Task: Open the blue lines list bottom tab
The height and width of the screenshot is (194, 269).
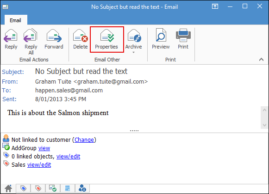Action: point(68,188)
